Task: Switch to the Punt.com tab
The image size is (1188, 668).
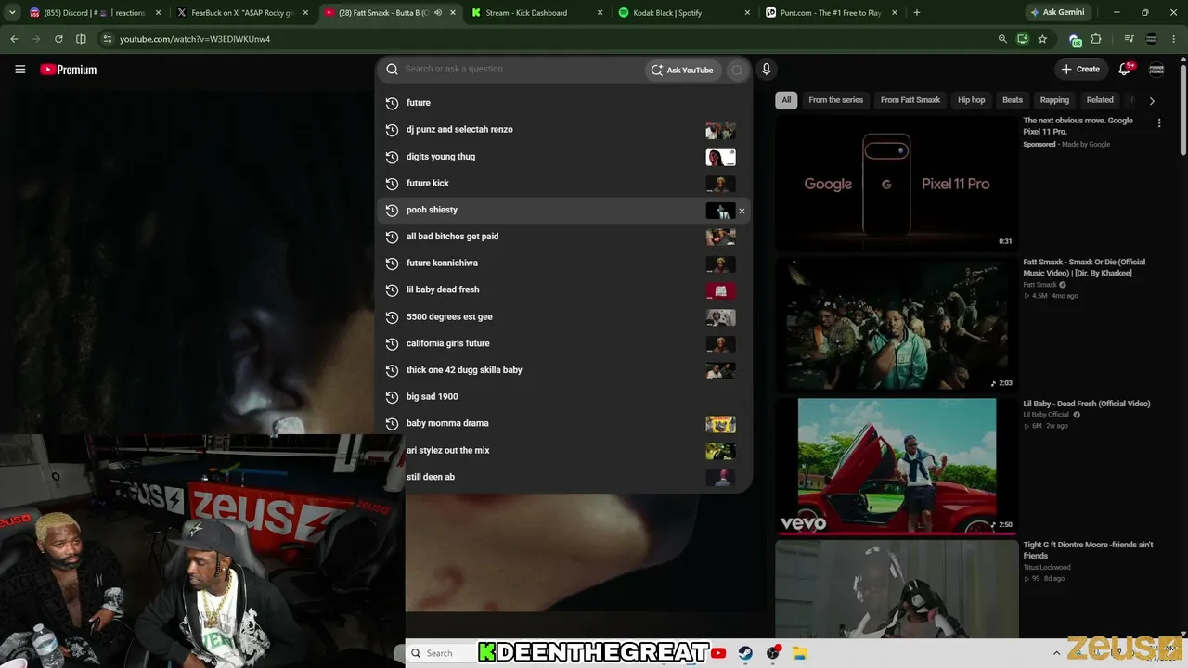Action: click(x=832, y=13)
